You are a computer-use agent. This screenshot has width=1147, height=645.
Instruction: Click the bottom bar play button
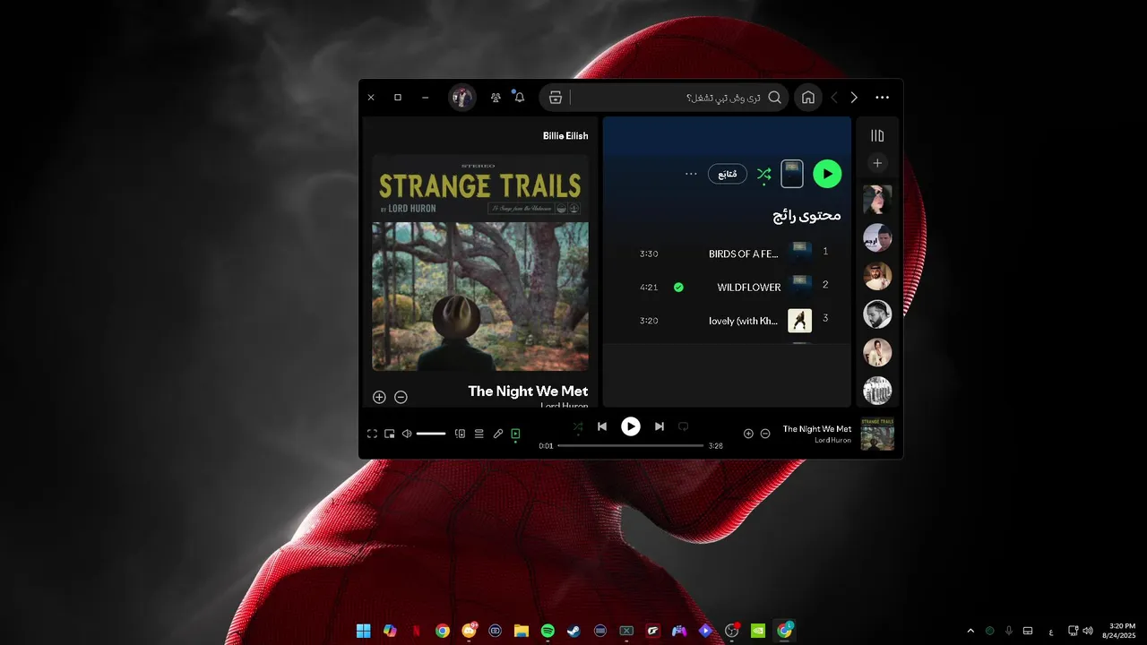(x=631, y=426)
